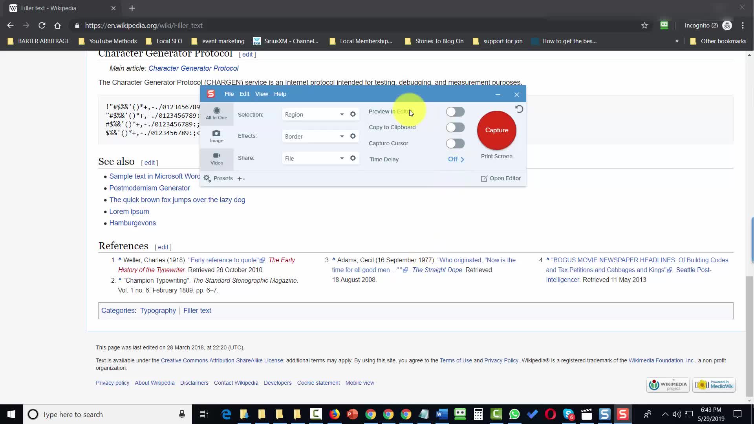Open the Selection Region dropdown
This screenshot has width=754, height=424.
314,114
